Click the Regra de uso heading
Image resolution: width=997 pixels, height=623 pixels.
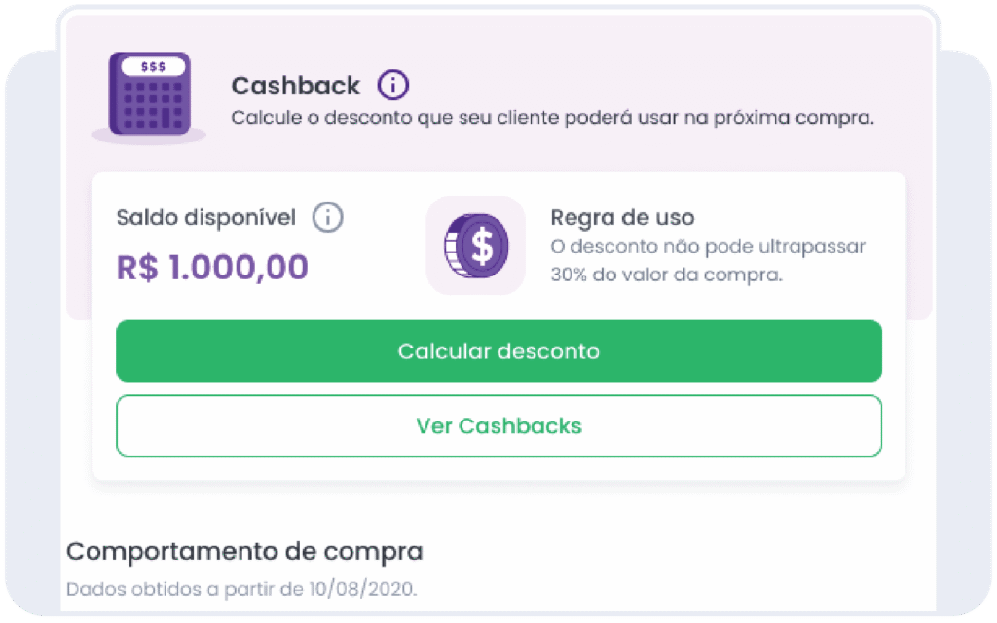[622, 217]
